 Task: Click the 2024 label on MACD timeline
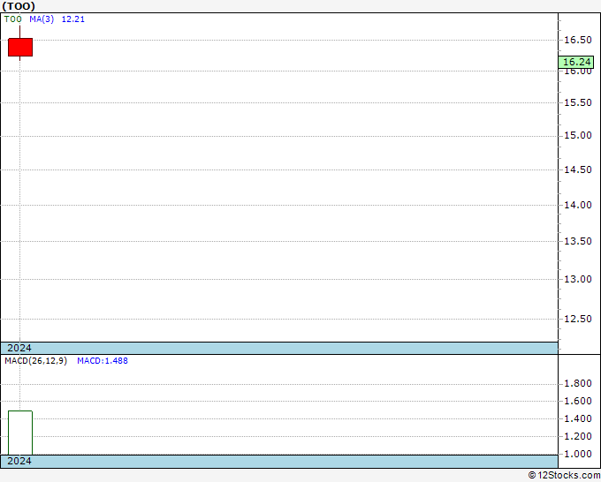pos(19,461)
